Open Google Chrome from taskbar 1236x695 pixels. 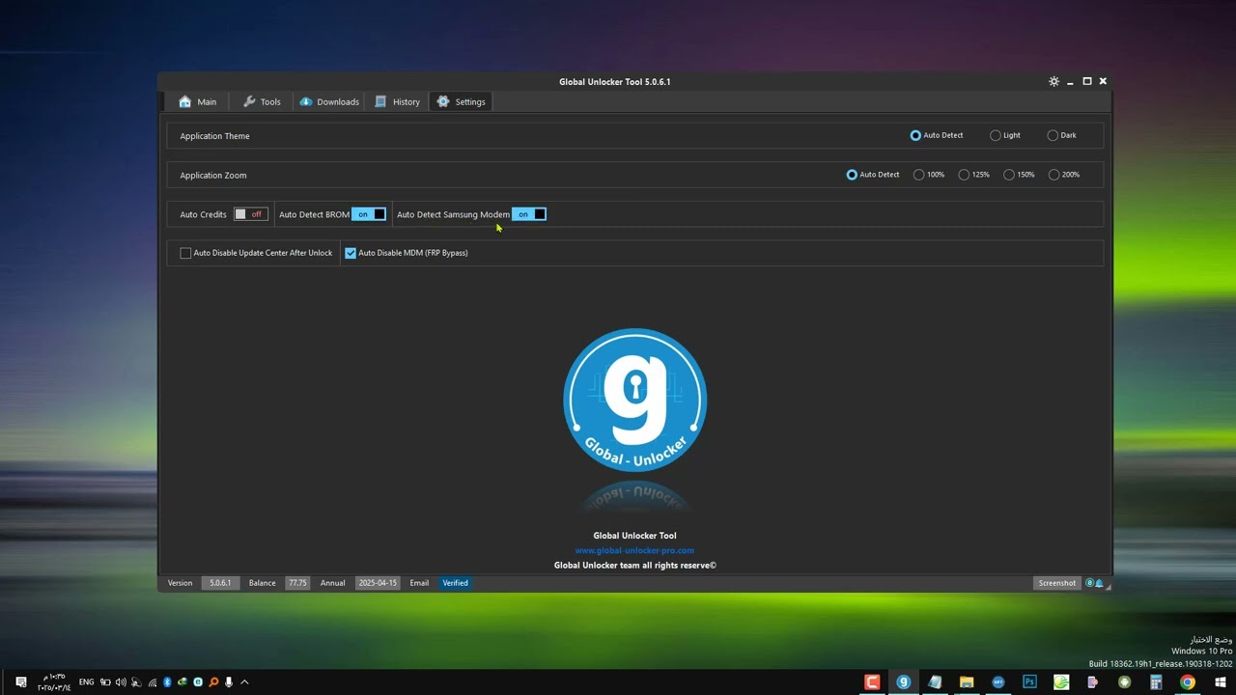1188,682
